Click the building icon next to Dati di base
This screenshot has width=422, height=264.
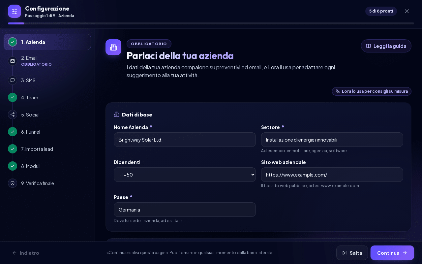pos(116,115)
